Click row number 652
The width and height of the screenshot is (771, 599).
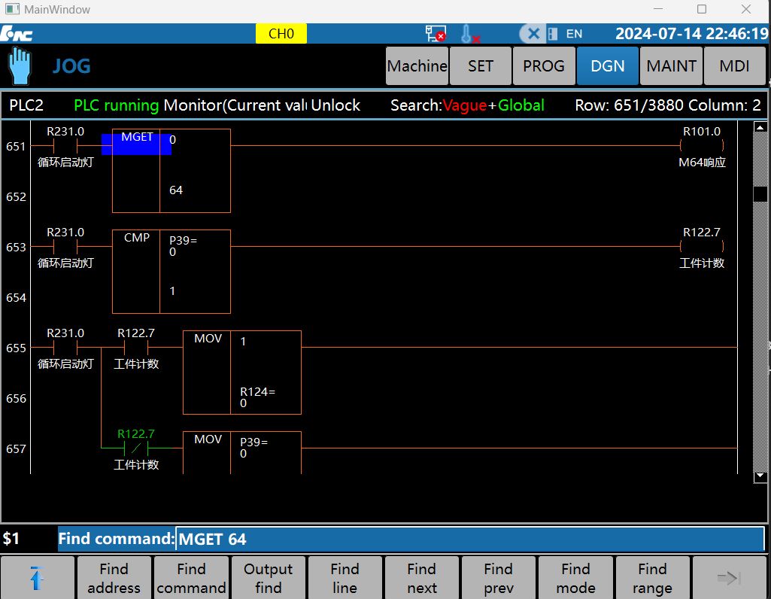[x=16, y=196]
